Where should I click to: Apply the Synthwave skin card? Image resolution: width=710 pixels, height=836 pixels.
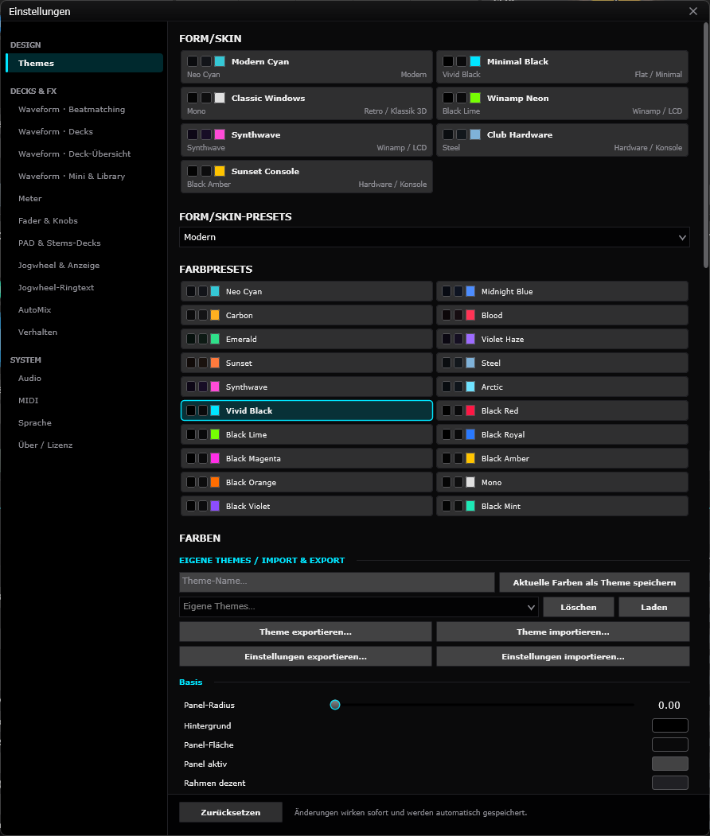(x=306, y=140)
